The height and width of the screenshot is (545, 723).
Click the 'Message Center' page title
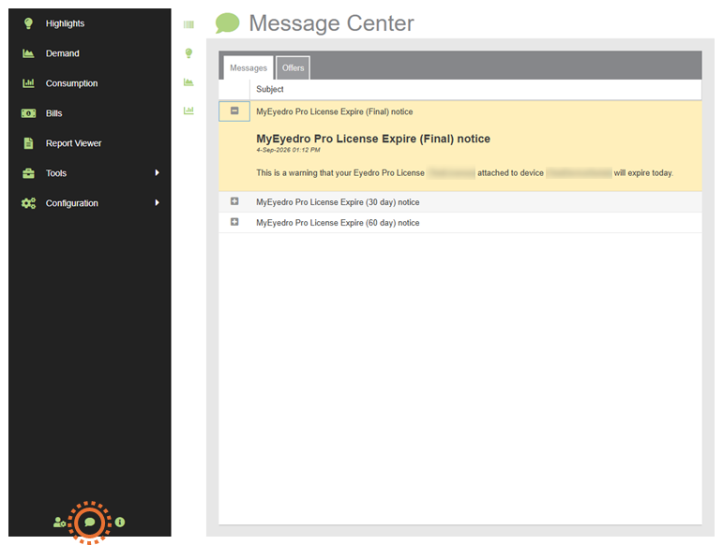[331, 23]
